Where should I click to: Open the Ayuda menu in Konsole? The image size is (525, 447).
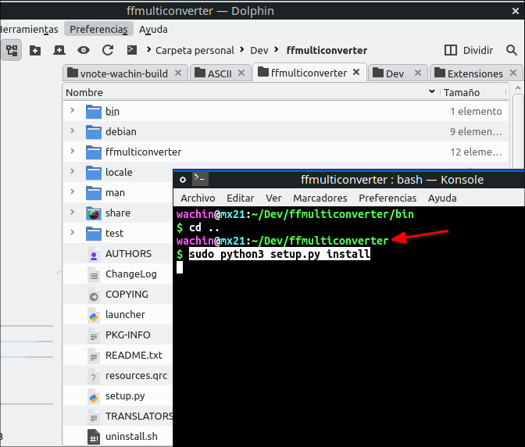(442, 198)
